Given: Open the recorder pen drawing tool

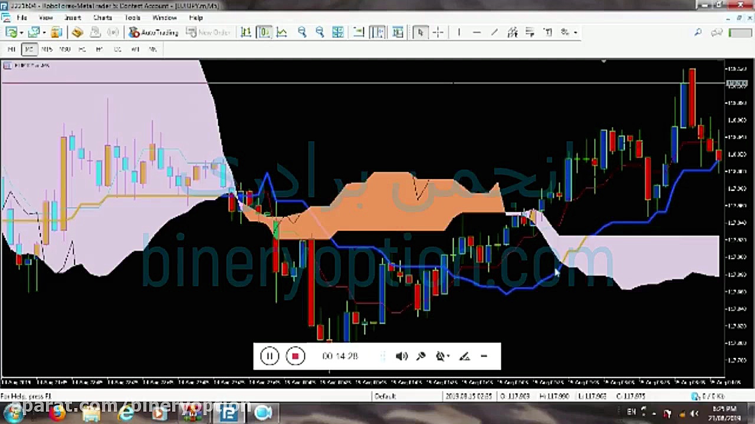Looking at the screenshot, I should tap(464, 356).
